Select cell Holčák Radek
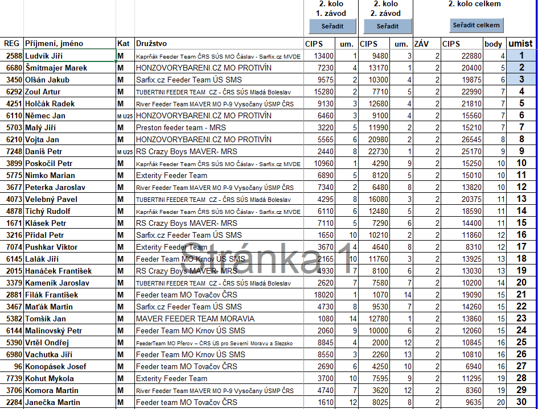 [x=70, y=104]
